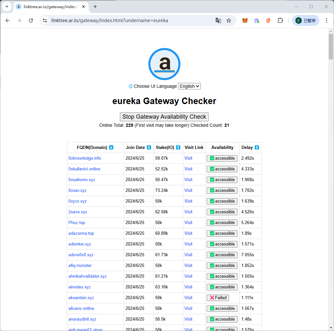334x331 pixels.
Task: Open the profile button labeled E
Action: [x=305, y=20]
